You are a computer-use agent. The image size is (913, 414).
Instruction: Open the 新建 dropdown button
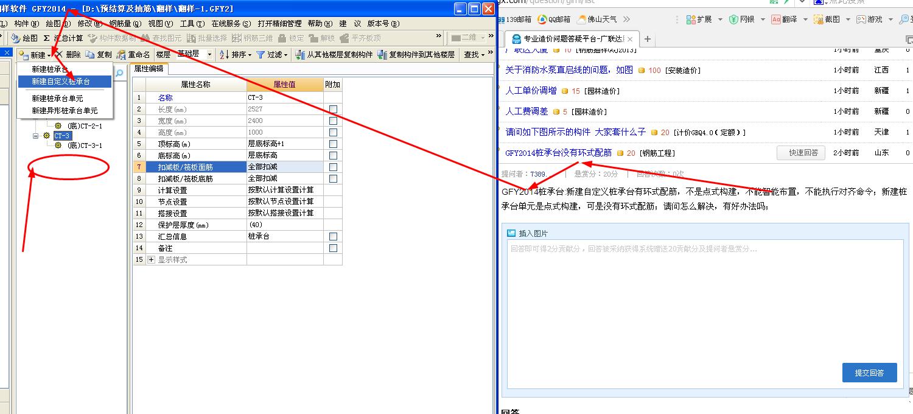point(35,55)
